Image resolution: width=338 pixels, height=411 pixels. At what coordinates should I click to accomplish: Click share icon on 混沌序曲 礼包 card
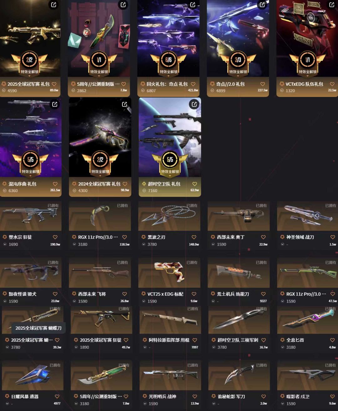pyautogui.click(x=55, y=104)
